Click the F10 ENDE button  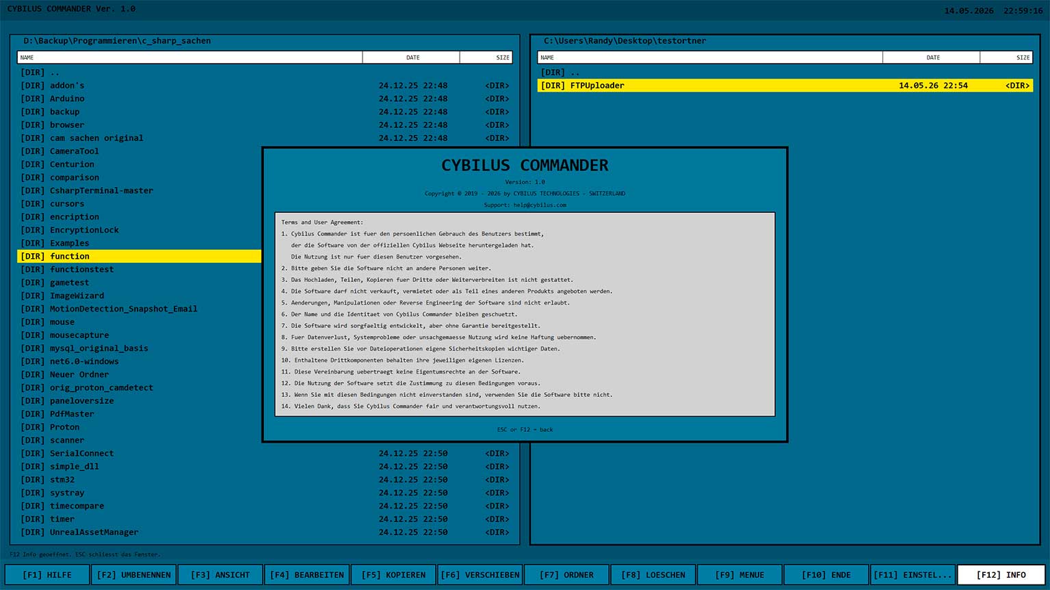(826, 575)
